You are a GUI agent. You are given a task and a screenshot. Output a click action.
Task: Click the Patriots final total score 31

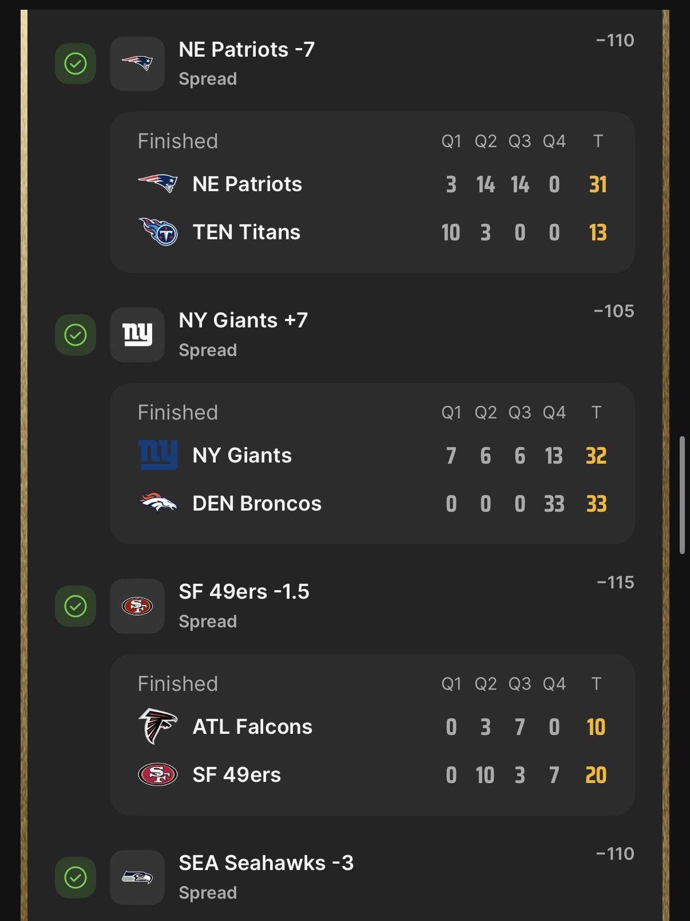tap(598, 184)
